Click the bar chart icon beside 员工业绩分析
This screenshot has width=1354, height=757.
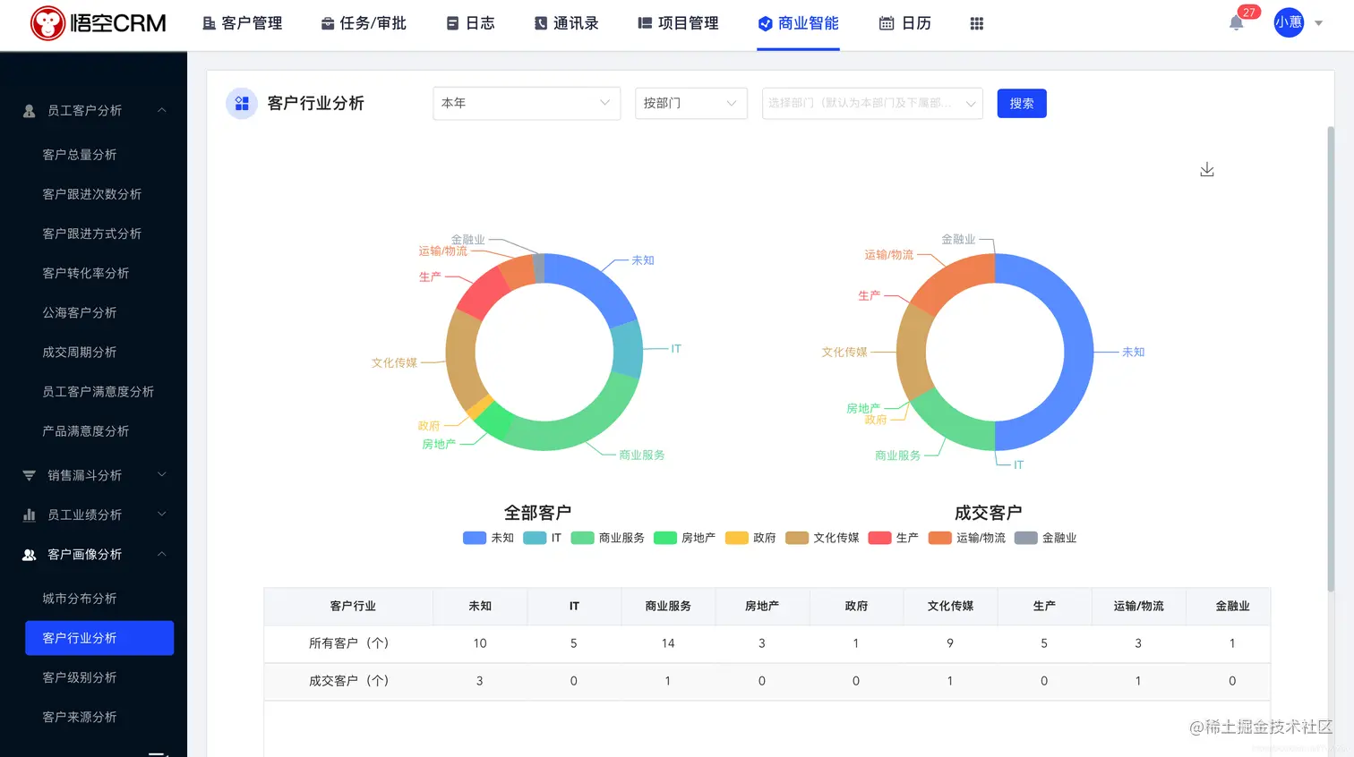click(x=28, y=515)
